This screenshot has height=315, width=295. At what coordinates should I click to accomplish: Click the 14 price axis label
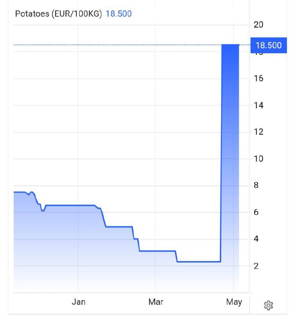click(258, 105)
